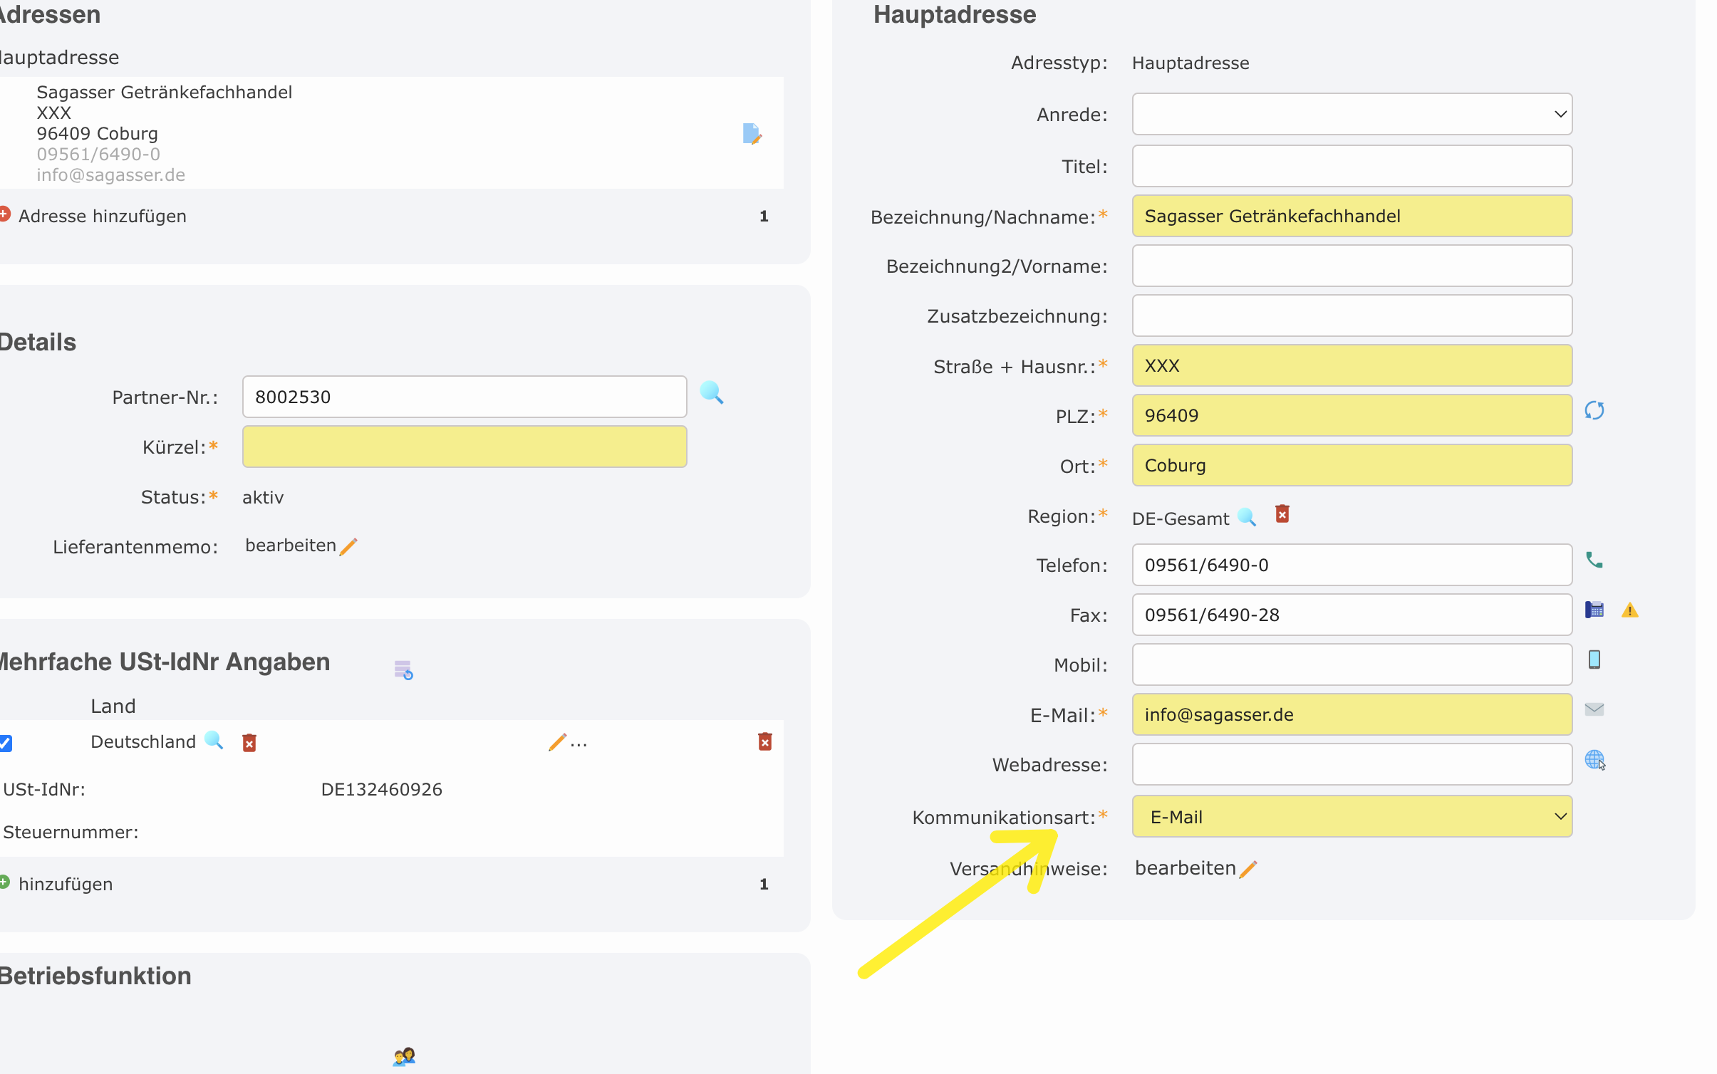Click the mobile phone icon next to Mobil
The width and height of the screenshot is (1717, 1074).
1595,659
